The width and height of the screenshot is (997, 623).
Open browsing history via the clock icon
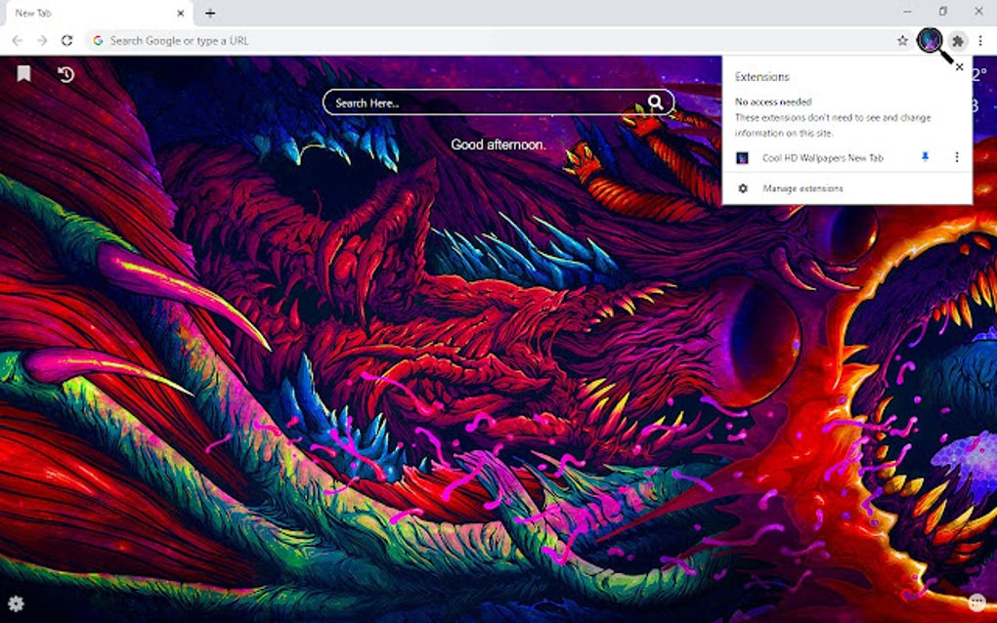[65, 73]
